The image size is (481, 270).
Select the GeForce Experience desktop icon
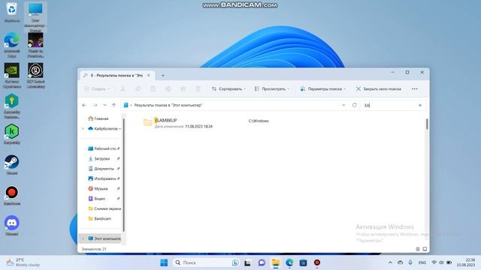click(x=12, y=76)
